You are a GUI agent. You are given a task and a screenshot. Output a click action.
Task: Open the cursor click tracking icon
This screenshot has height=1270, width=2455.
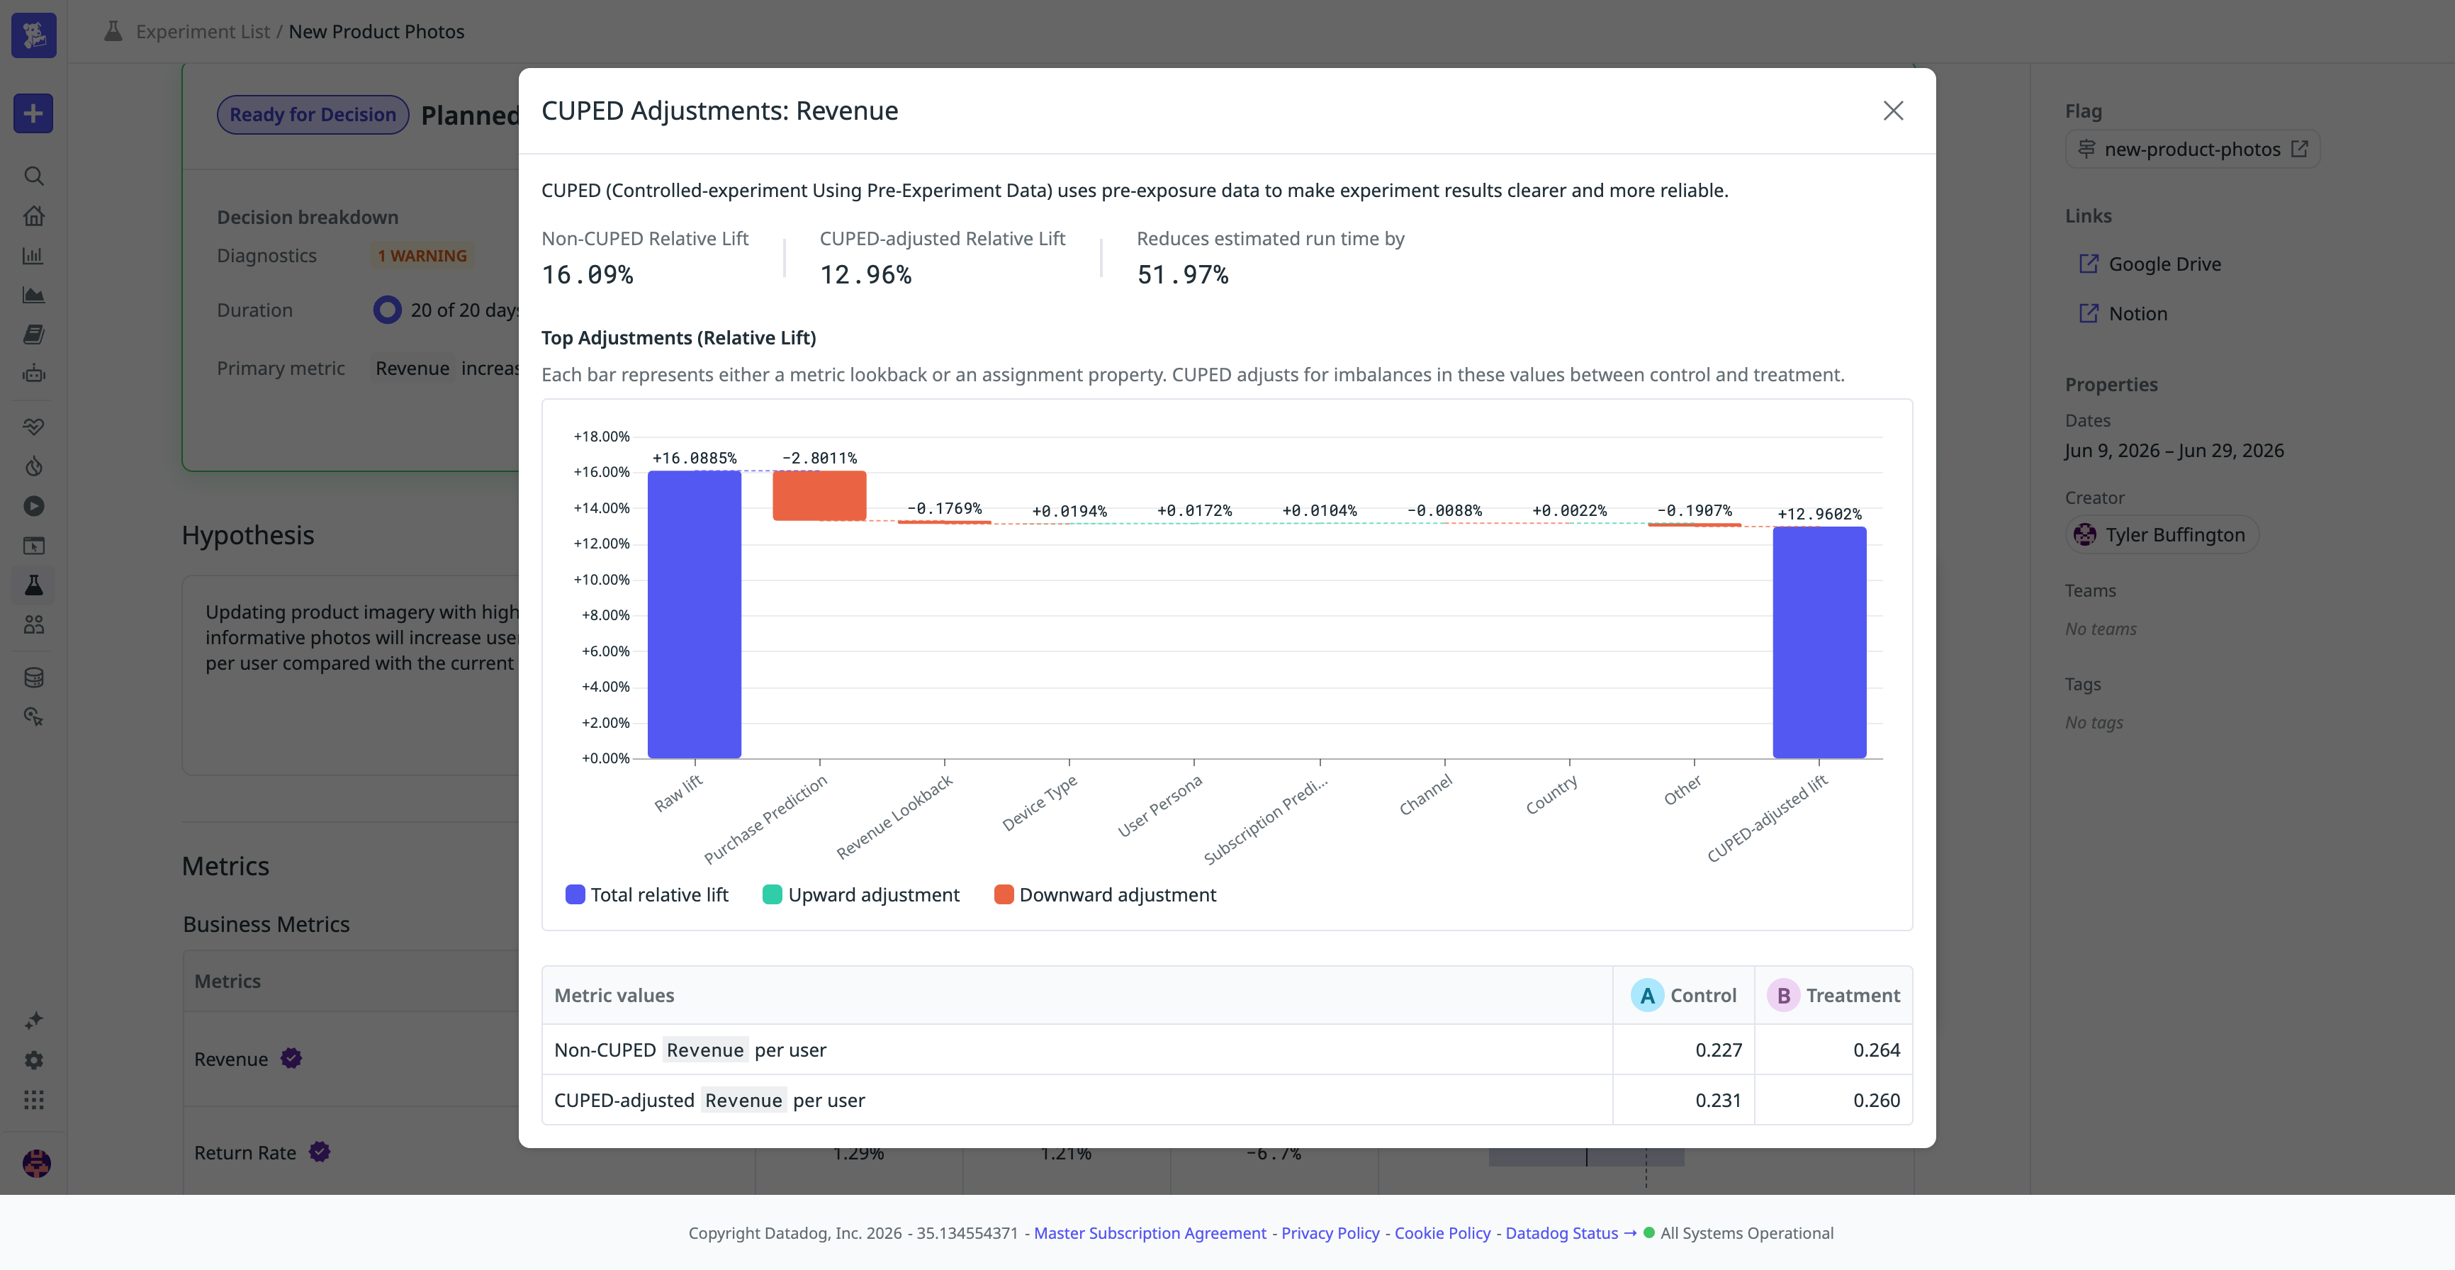(x=33, y=717)
